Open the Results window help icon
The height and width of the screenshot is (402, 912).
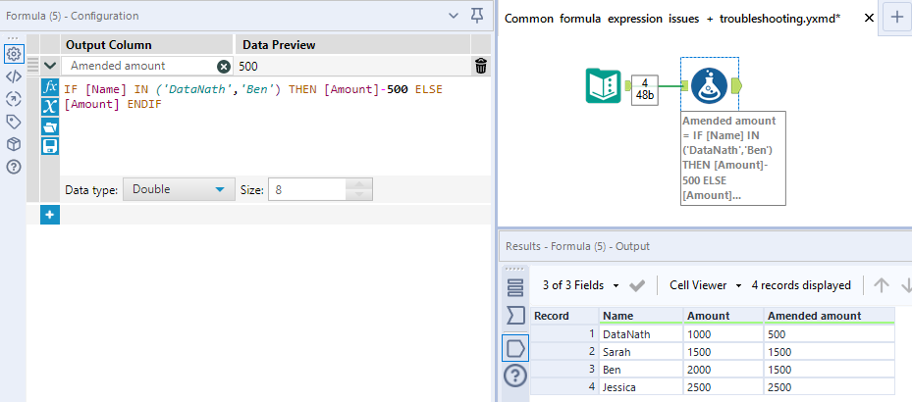tap(515, 377)
